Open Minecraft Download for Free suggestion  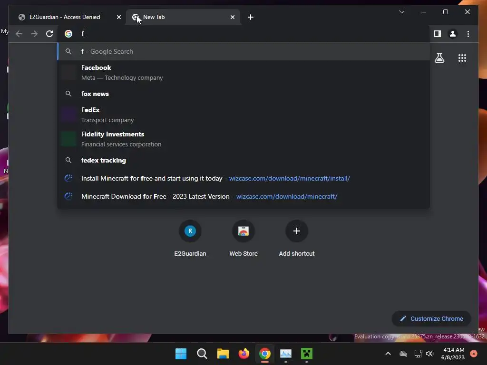click(243, 196)
